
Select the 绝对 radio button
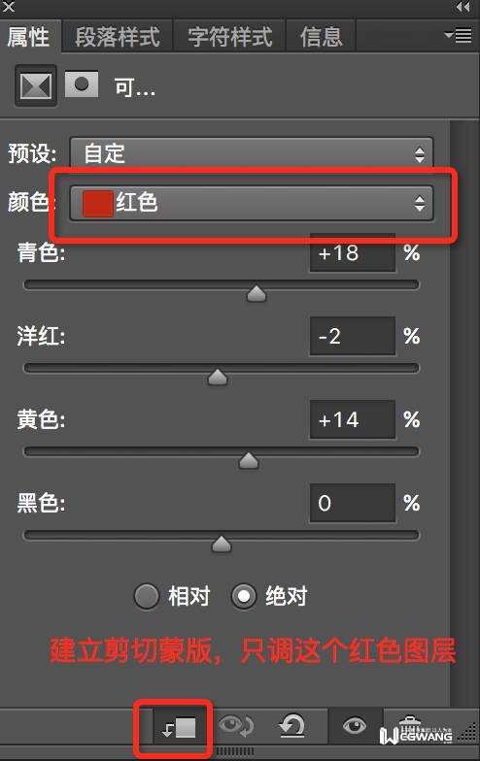tap(244, 596)
